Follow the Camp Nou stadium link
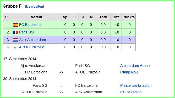 tap(129, 72)
